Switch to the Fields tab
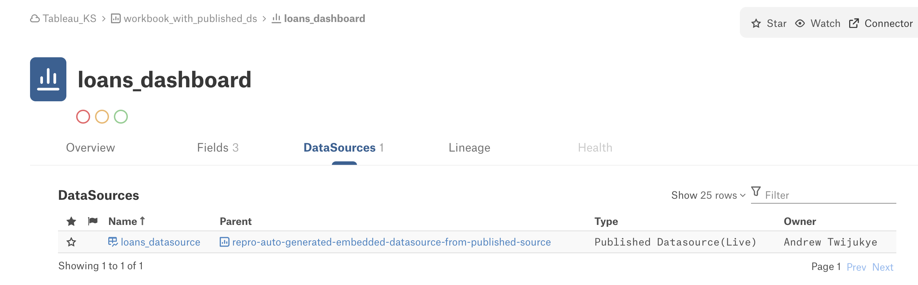The image size is (918, 285). tap(217, 147)
